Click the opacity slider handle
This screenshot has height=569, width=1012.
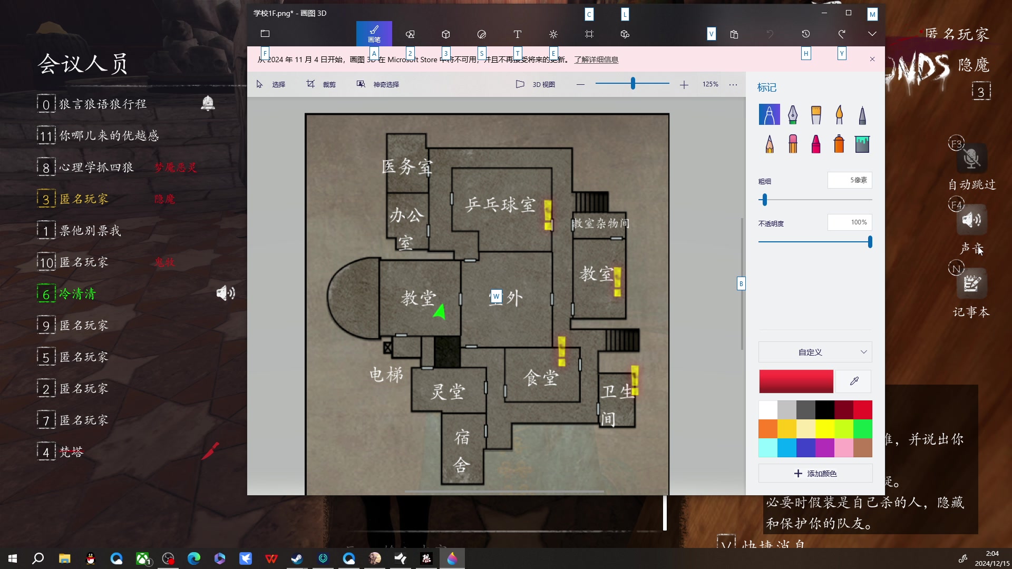pyautogui.click(x=870, y=242)
